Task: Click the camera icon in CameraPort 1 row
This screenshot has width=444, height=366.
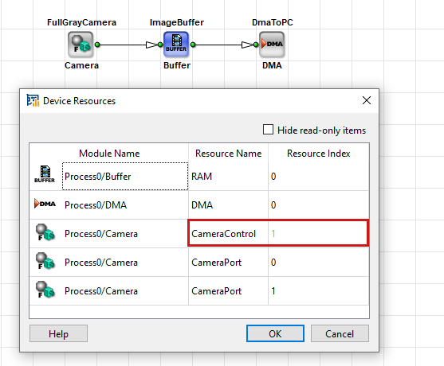Action: pos(45,290)
